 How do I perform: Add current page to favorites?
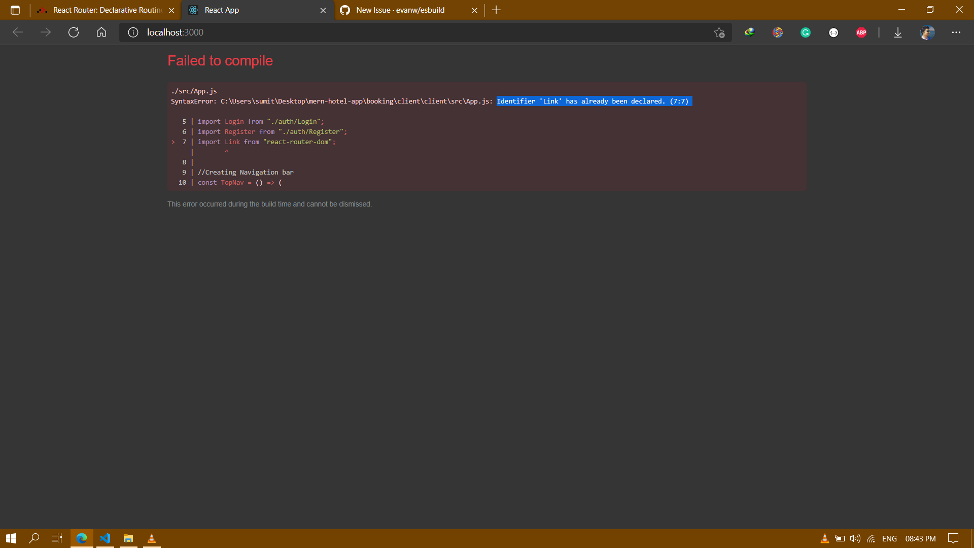pos(719,32)
